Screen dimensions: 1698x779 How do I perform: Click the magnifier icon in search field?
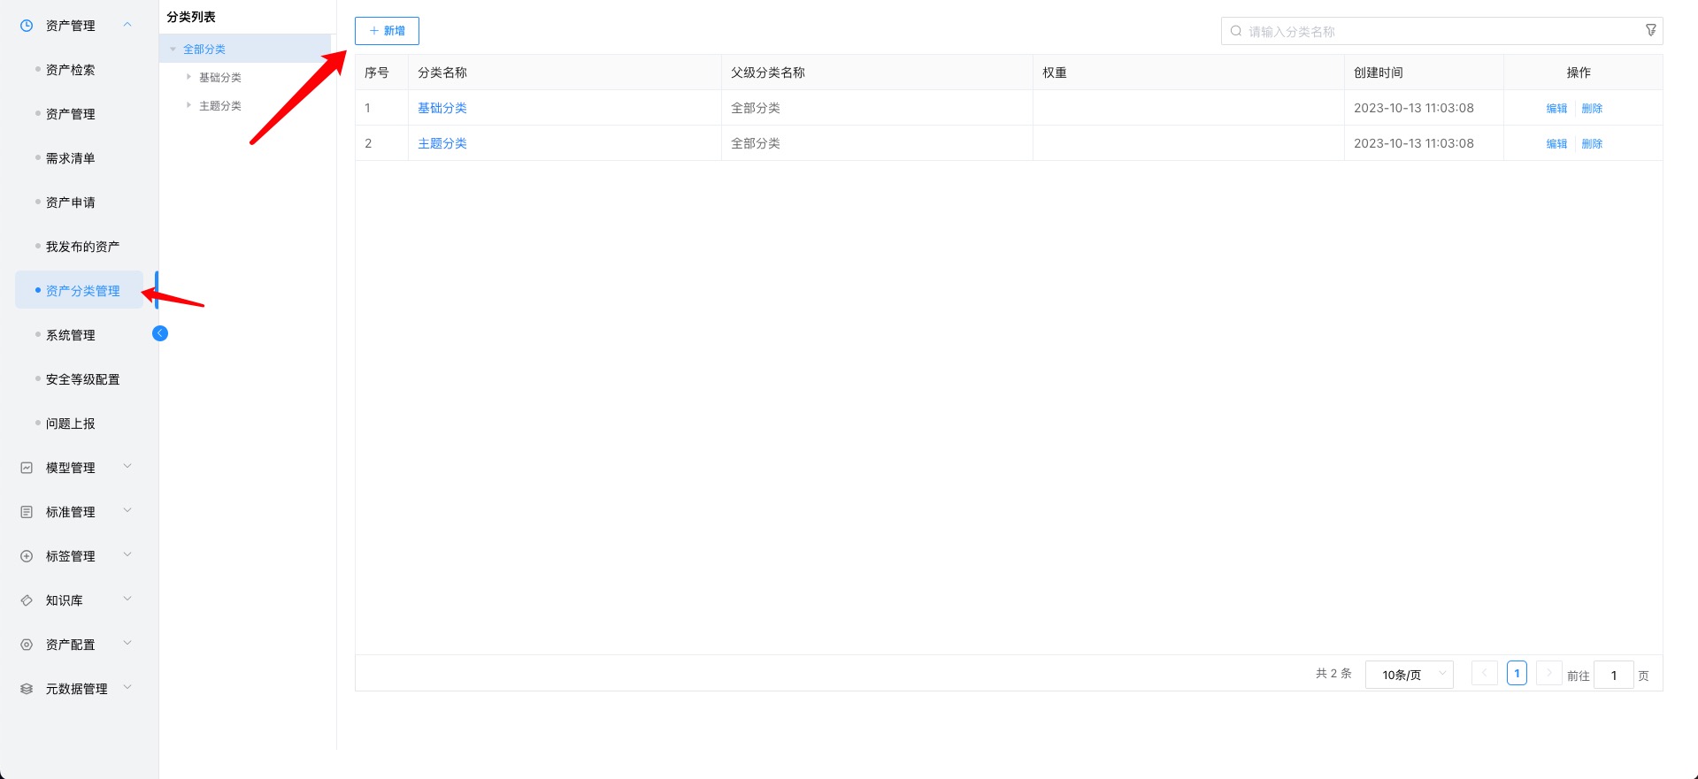coord(1236,31)
